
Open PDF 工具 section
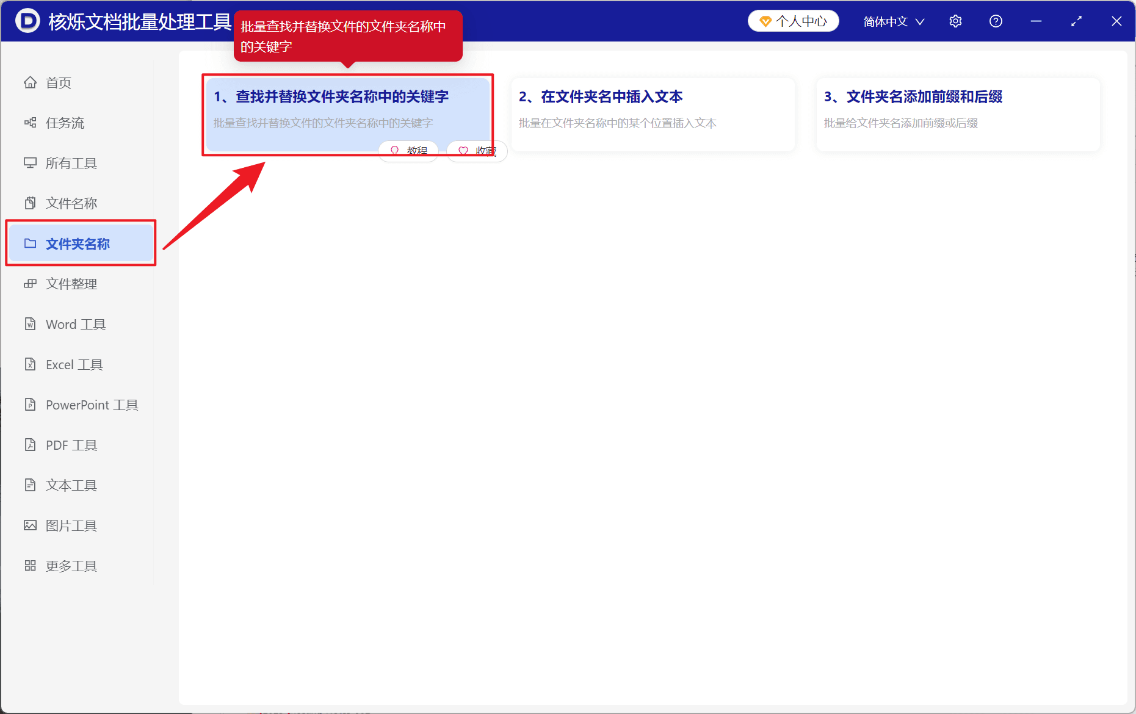(81, 445)
